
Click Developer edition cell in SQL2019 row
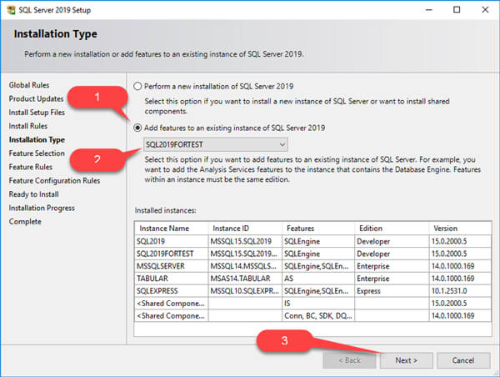[x=392, y=241]
